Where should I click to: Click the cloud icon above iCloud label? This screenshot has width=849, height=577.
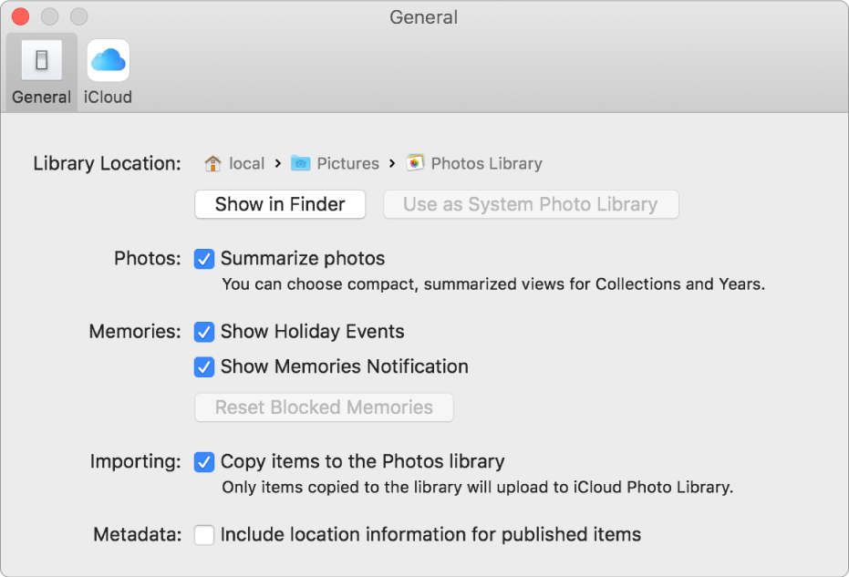[108, 58]
